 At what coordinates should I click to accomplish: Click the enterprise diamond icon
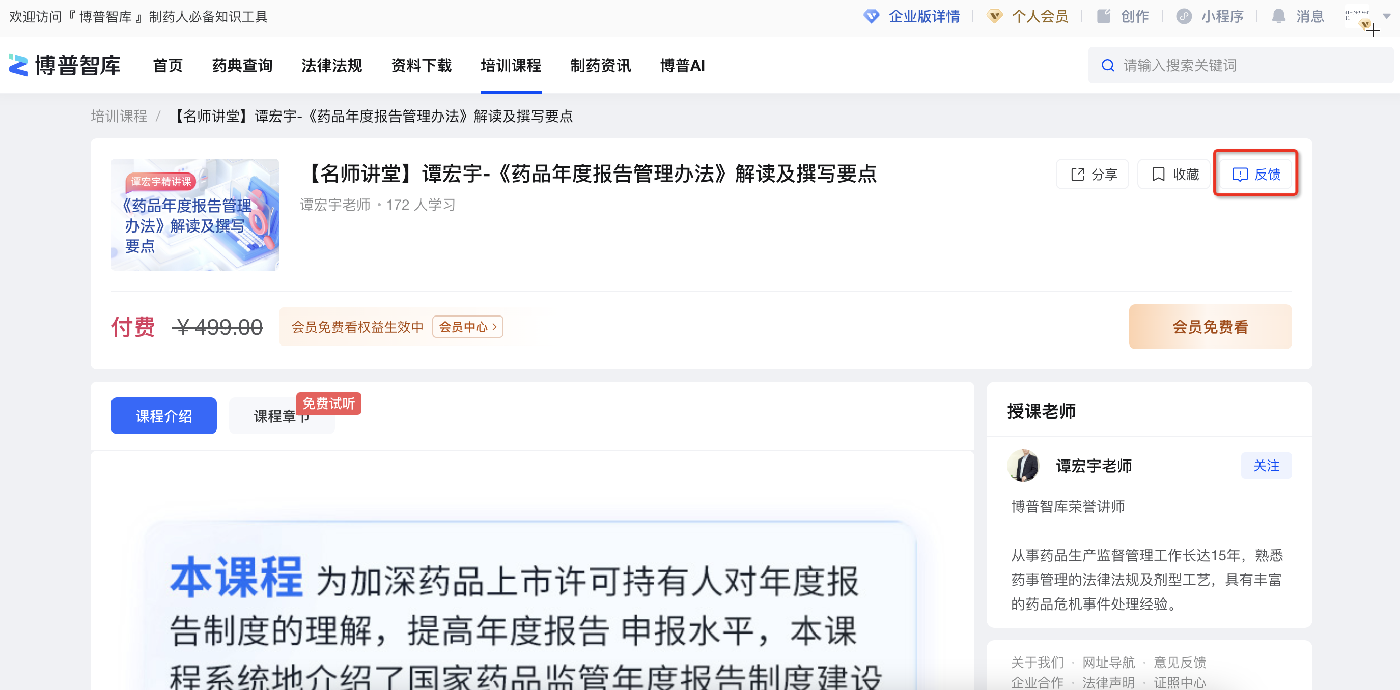[x=871, y=17]
